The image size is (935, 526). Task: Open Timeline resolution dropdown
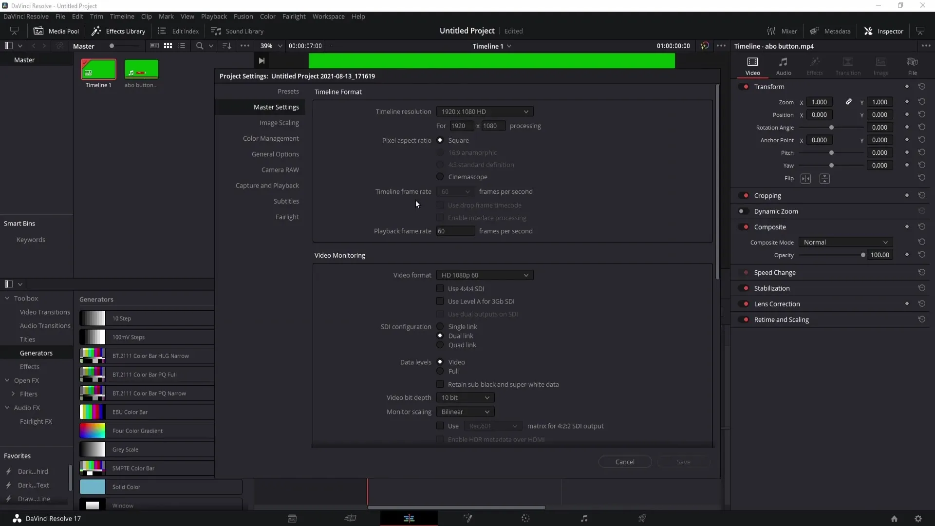(x=484, y=111)
